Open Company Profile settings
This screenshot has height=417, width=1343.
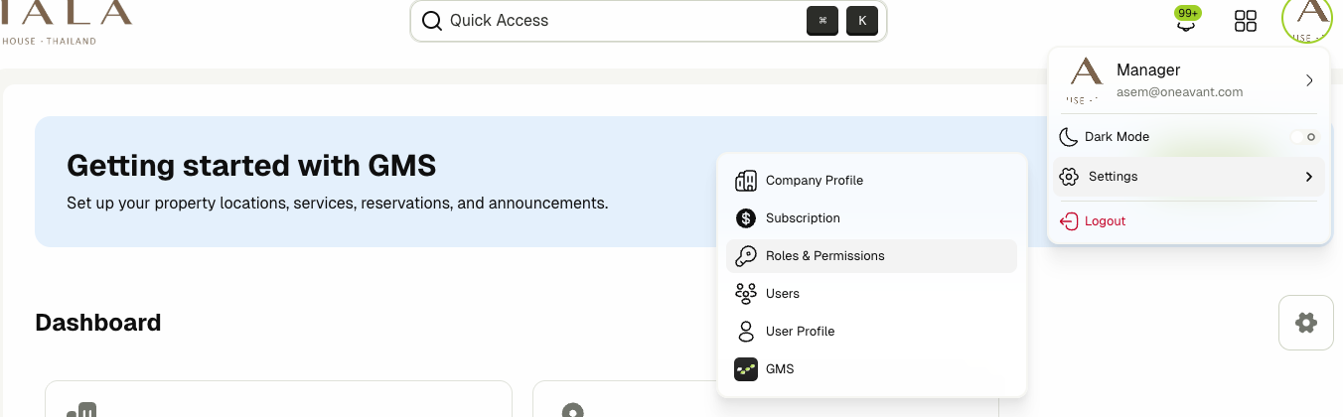click(871, 181)
